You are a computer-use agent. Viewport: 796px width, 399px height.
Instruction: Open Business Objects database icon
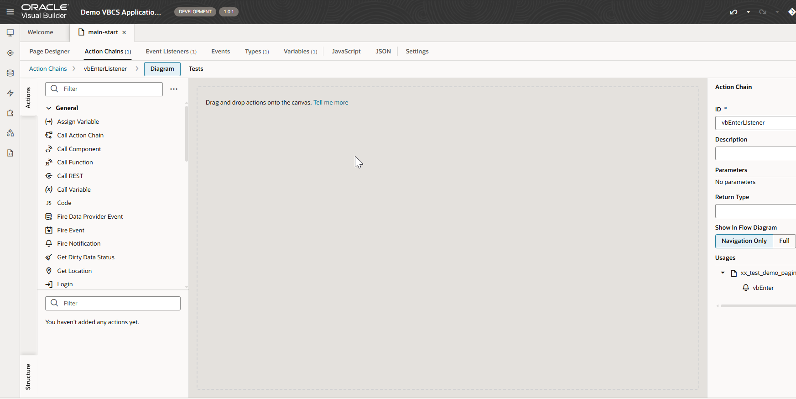(10, 73)
